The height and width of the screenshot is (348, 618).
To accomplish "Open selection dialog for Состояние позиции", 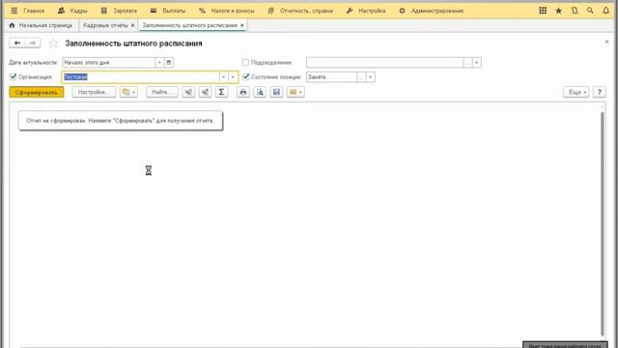I will coord(361,77).
